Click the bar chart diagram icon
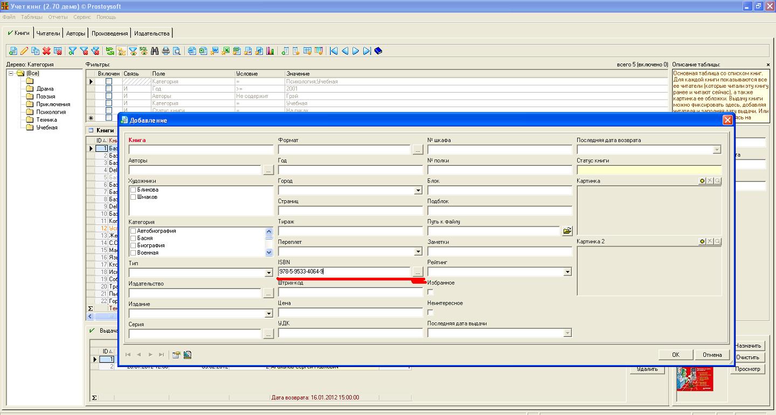Screen dimensions: 776x415 coord(270,51)
